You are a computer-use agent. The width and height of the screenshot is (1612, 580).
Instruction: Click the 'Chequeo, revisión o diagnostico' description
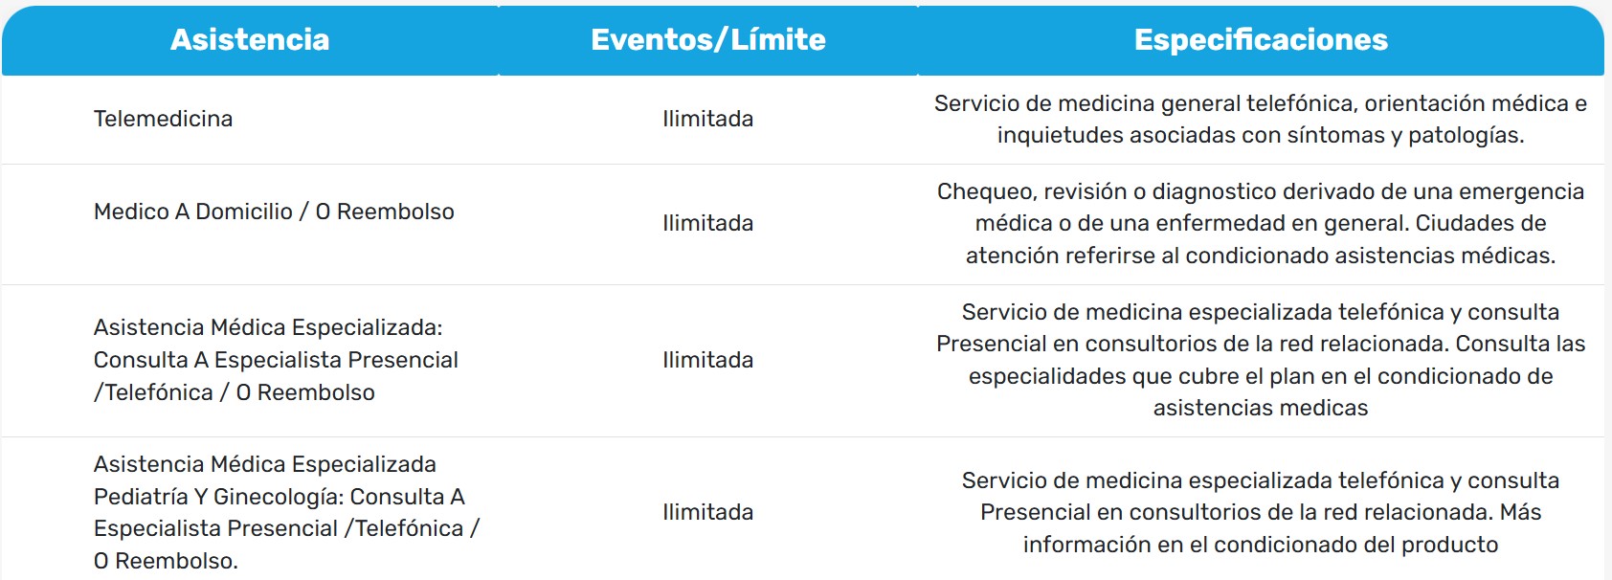pyautogui.click(x=1260, y=191)
